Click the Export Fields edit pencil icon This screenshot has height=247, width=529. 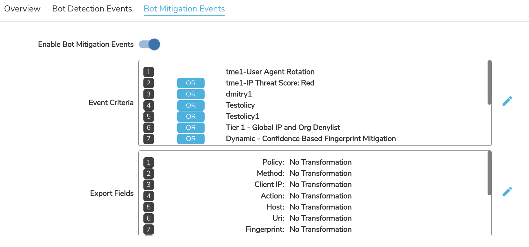(x=507, y=192)
